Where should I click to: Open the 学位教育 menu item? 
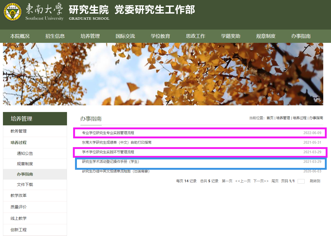[160, 36]
